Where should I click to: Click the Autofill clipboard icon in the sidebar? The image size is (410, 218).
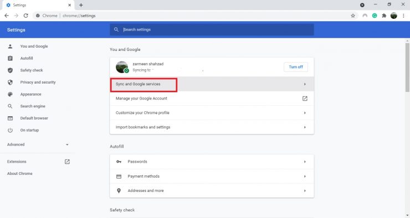pos(10,58)
